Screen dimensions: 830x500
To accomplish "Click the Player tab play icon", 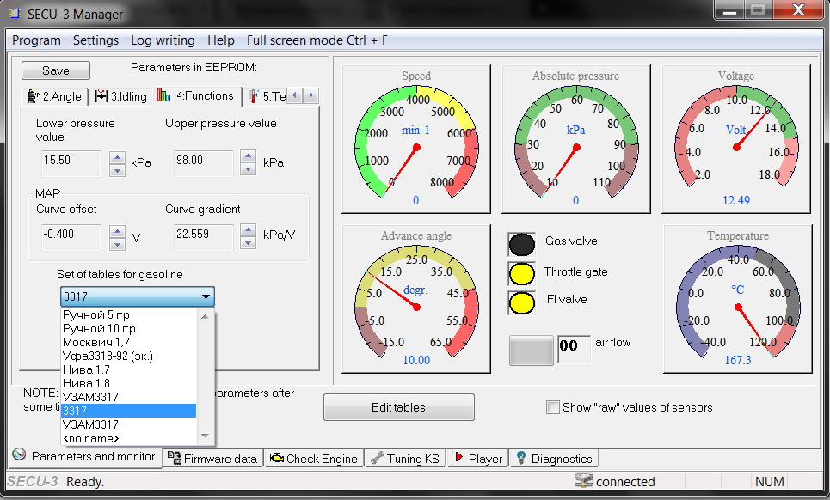I will pyautogui.click(x=459, y=459).
